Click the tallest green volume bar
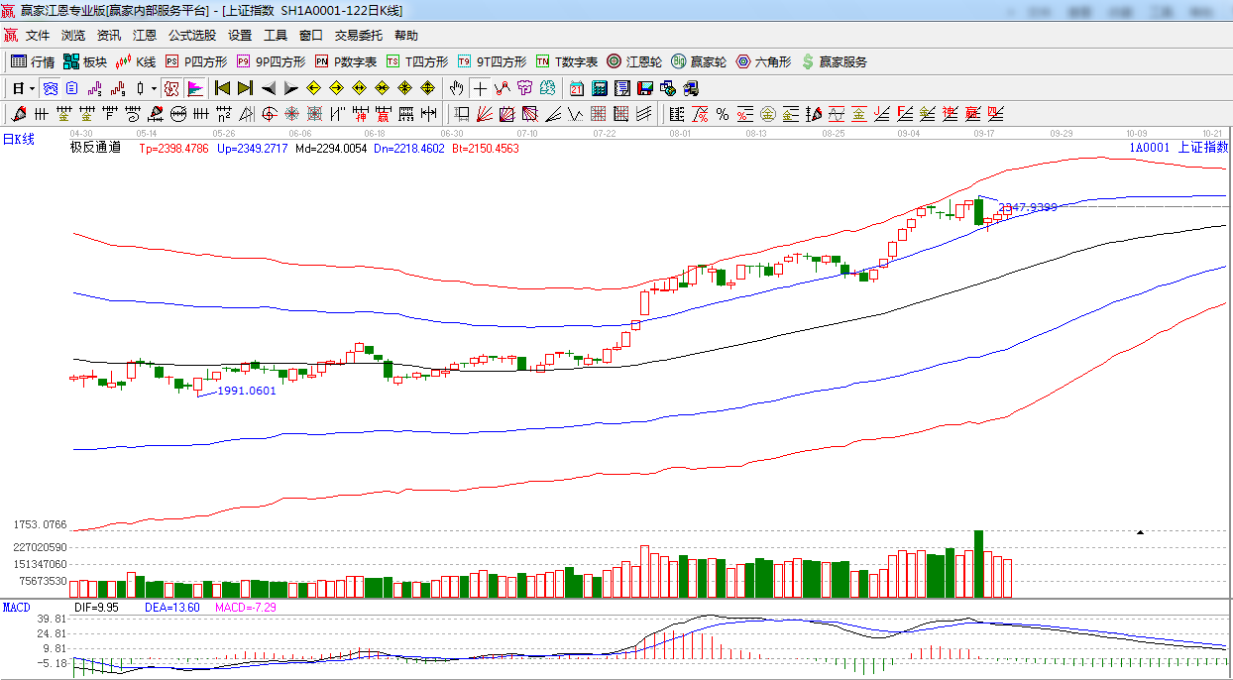This screenshot has width=1233, height=680. [x=978, y=565]
